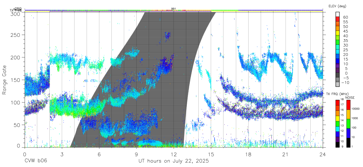The image size is (363, 167).
Task: Select the cyan 12 MHz swatch in TX FRQ bar
Action: pos(338,129)
